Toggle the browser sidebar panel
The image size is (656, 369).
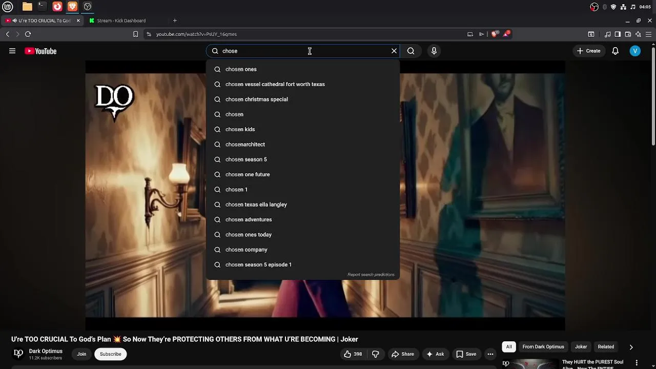pos(618,34)
